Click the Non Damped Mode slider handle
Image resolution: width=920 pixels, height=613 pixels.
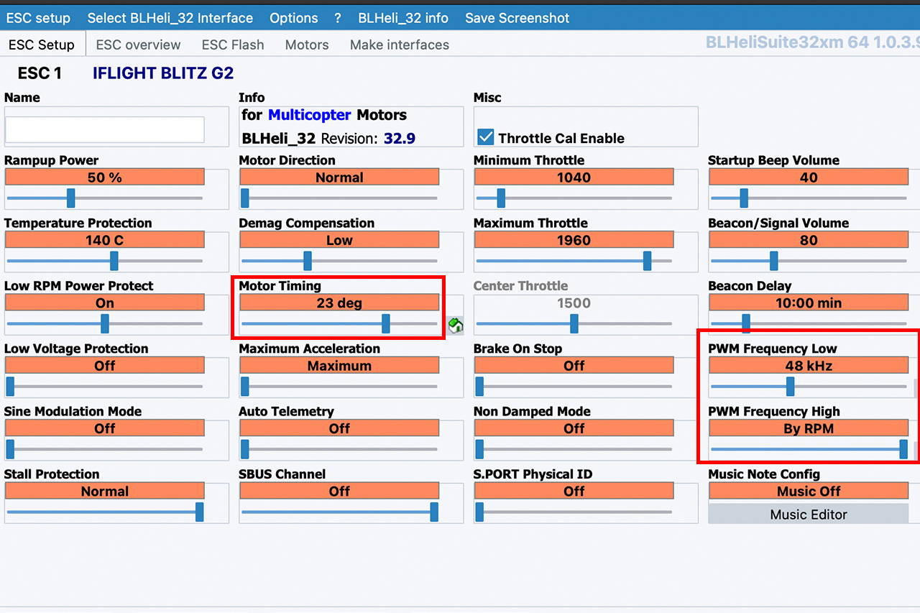pyautogui.click(x=479, y=449)
